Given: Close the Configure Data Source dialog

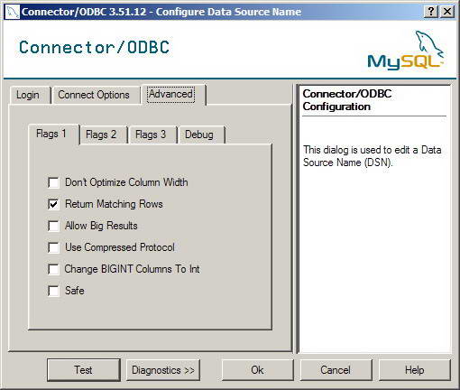Looking at the screenshot, I should click(447, 12).
